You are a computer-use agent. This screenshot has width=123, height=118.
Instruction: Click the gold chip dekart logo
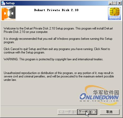[x=114, y=14]
